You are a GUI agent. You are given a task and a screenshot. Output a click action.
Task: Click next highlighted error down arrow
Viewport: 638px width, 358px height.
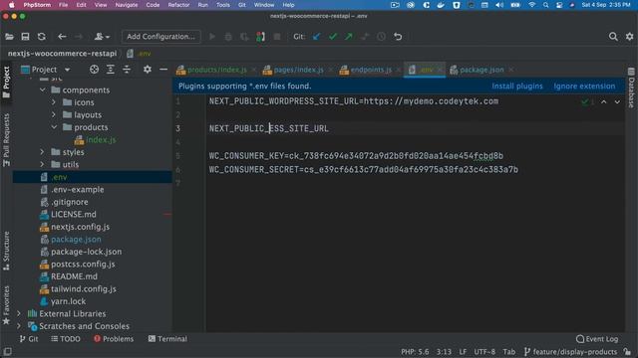point(617,101)
